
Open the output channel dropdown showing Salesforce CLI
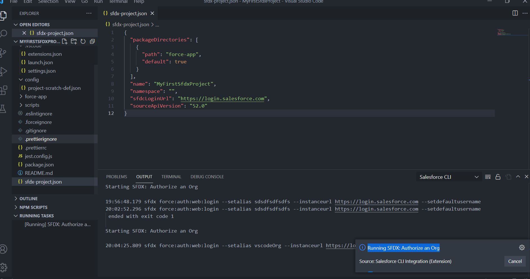(477, 177)
